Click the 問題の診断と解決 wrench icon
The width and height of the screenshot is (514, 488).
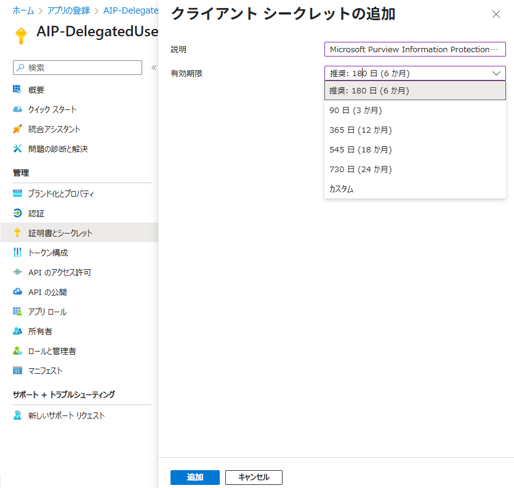[17, 149]
